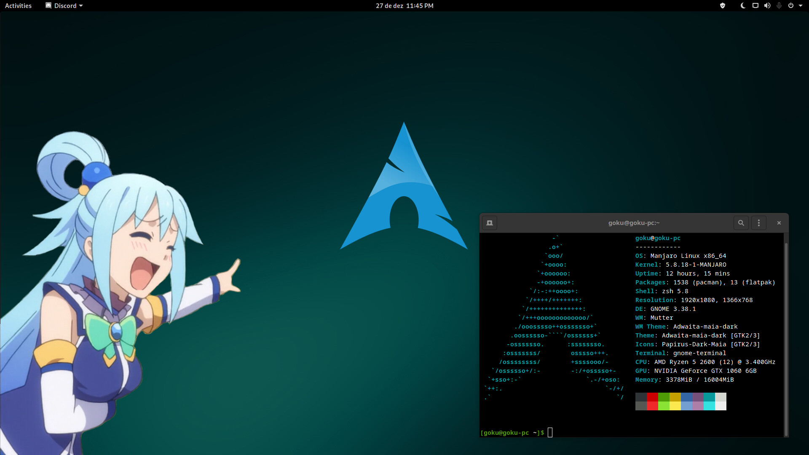This screenshot has width=809, height=455.
Task: Click the power icon in top bar
Action: coord(791,5)
